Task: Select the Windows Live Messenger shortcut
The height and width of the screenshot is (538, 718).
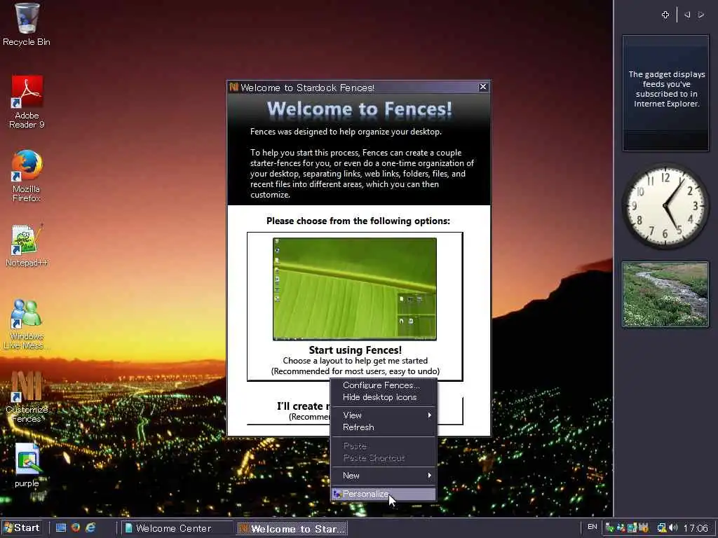Action: coord(26,324)
